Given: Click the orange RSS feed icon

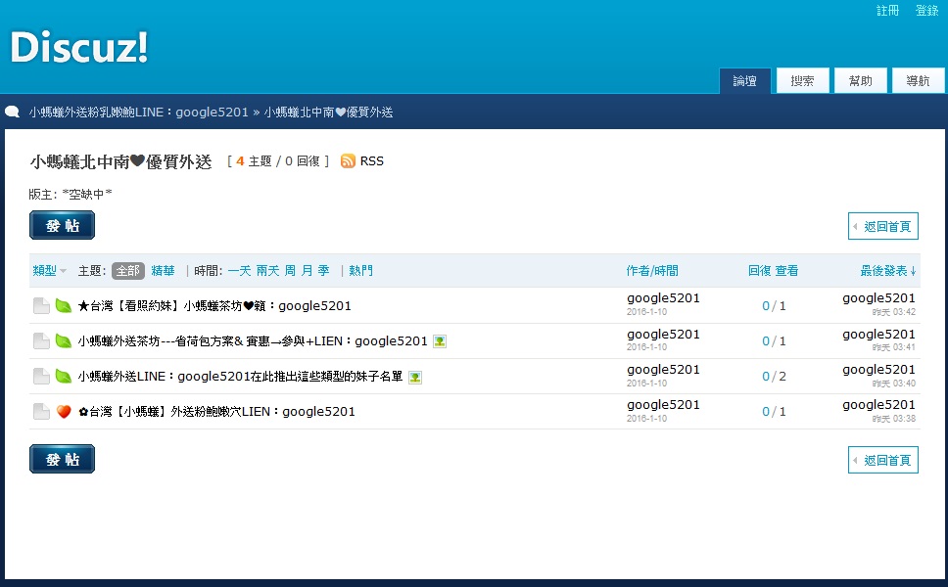Looking at the screenshot, I should click(x=348, y=161).
